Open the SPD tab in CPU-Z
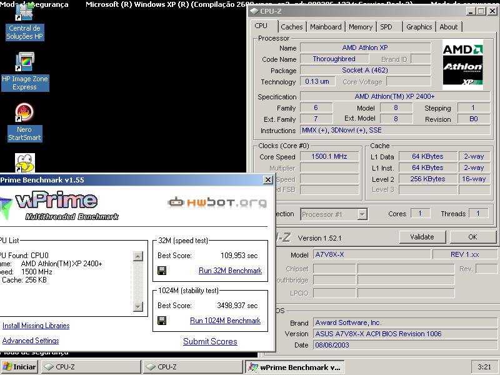 click(x=386, y=27)
